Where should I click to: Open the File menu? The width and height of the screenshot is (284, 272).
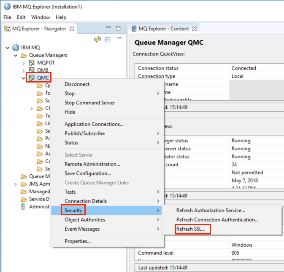click(8, 17)
